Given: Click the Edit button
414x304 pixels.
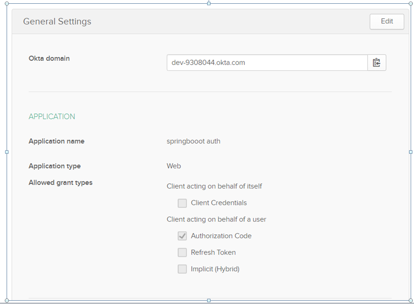Looking at the screenshot, I should (x=386, y=22).
